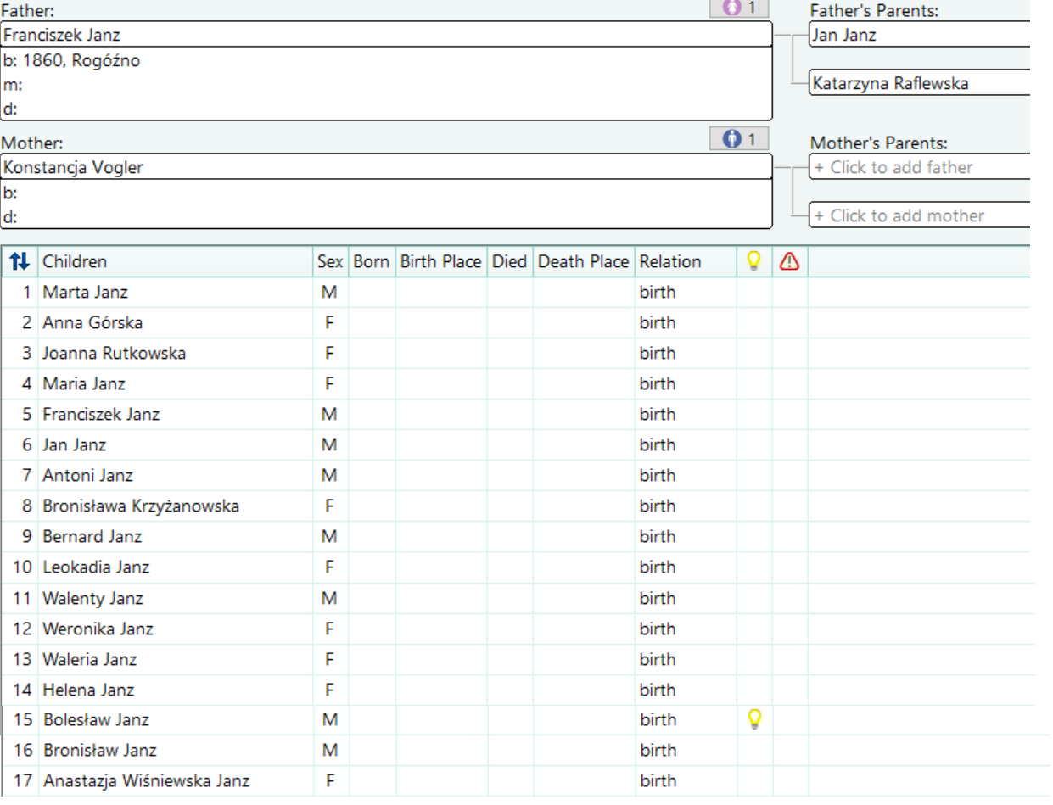Open the lightbulb hint for Bolesław Janz
The height and width of the screenshot is (805, 1053).
tap(753, 719)
